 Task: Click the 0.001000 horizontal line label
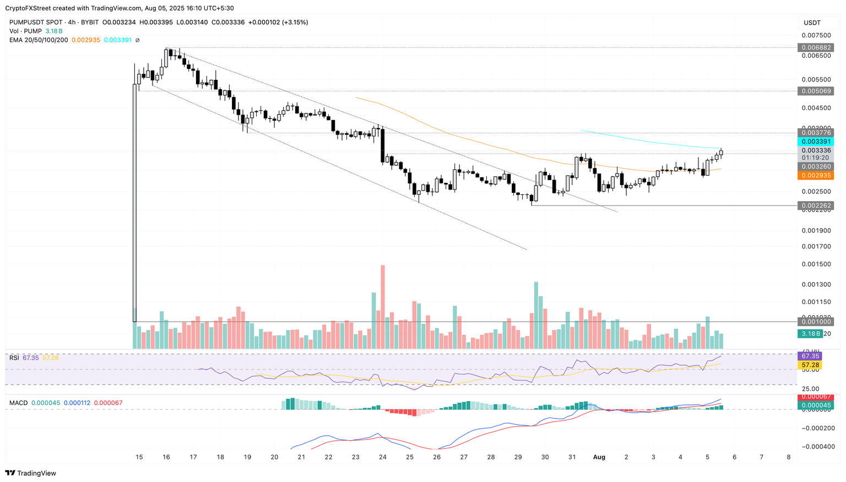tap(816, 322)
